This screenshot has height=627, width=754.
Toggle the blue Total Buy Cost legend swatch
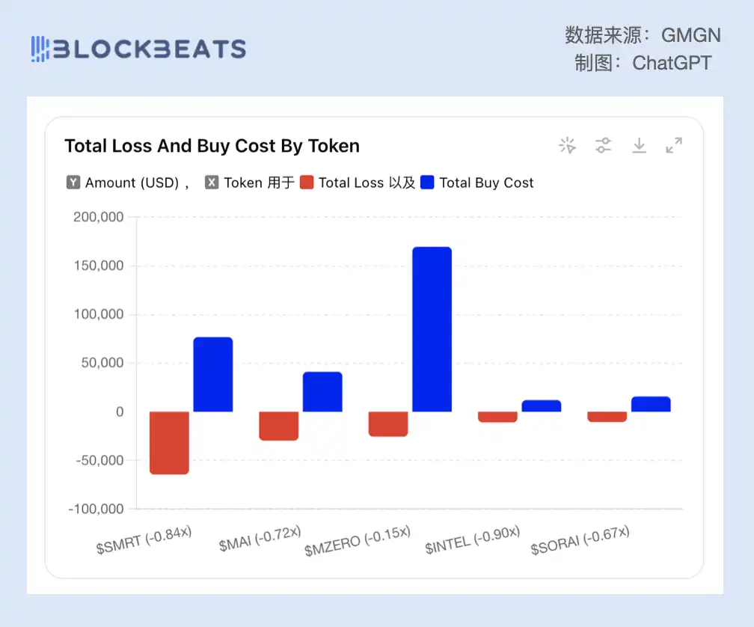tap(427, 183)
